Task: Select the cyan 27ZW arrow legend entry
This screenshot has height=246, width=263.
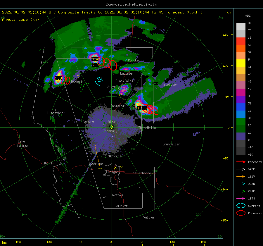Action: pos(241,184)
